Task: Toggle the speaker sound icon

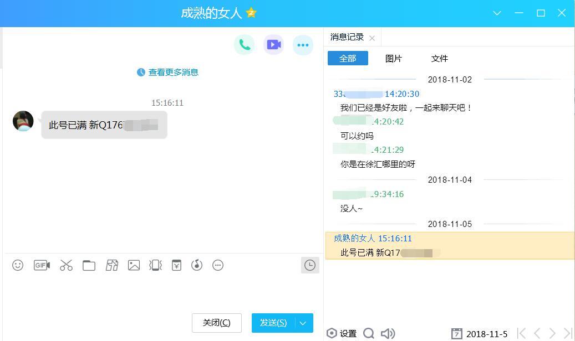Action: click(388, 334)
